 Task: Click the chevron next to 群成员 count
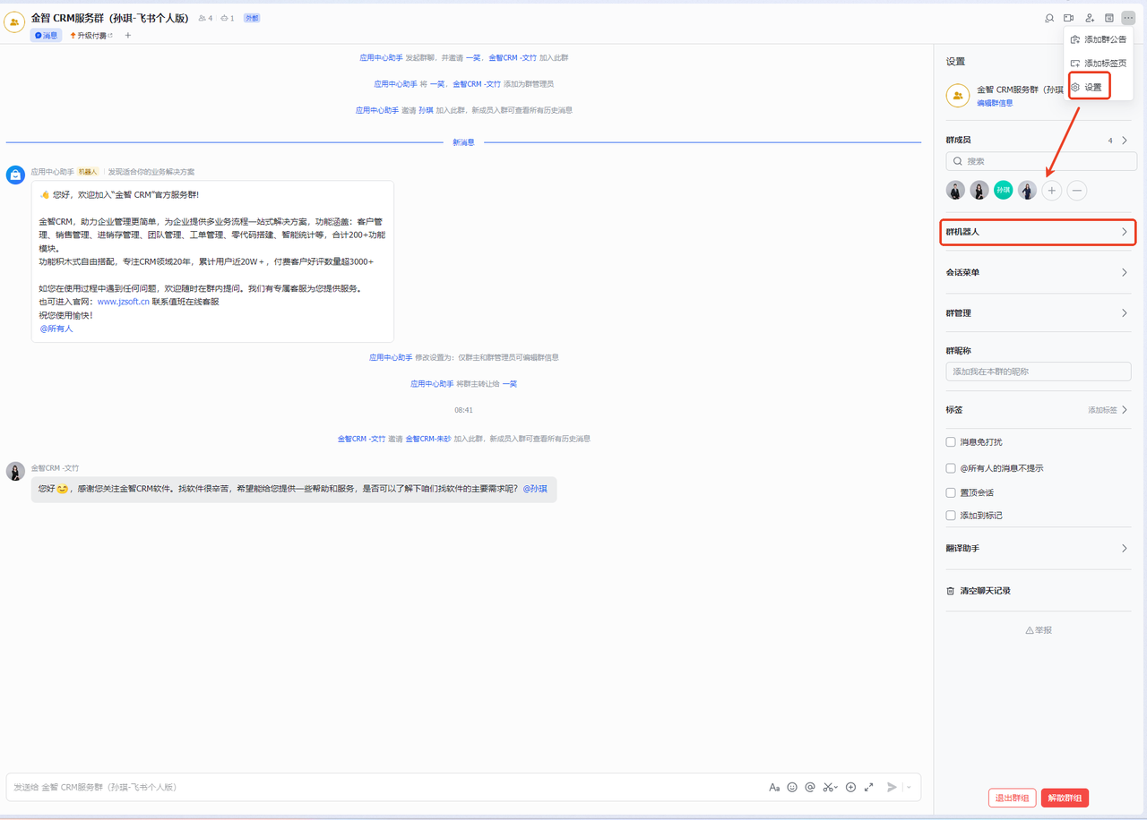[x=1125, y=141]
